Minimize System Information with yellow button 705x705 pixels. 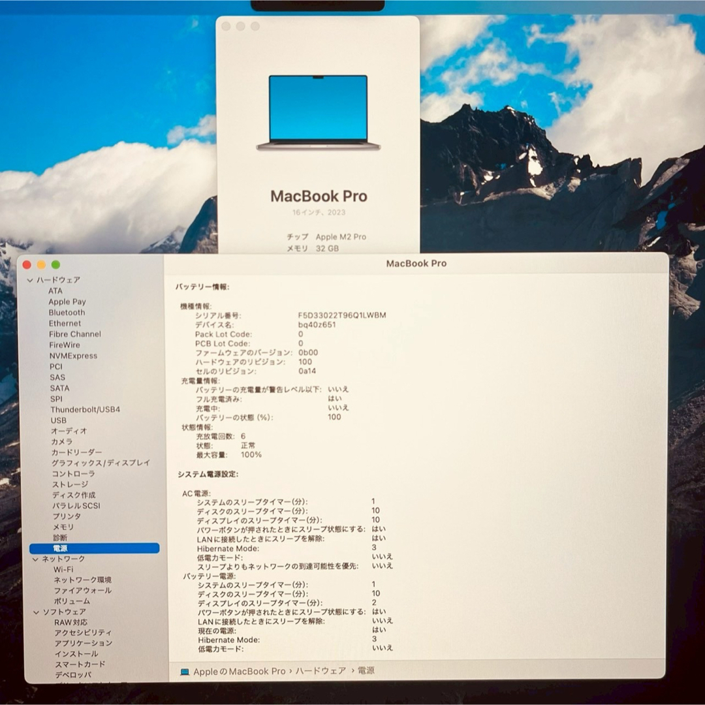[x=41, y=265]
